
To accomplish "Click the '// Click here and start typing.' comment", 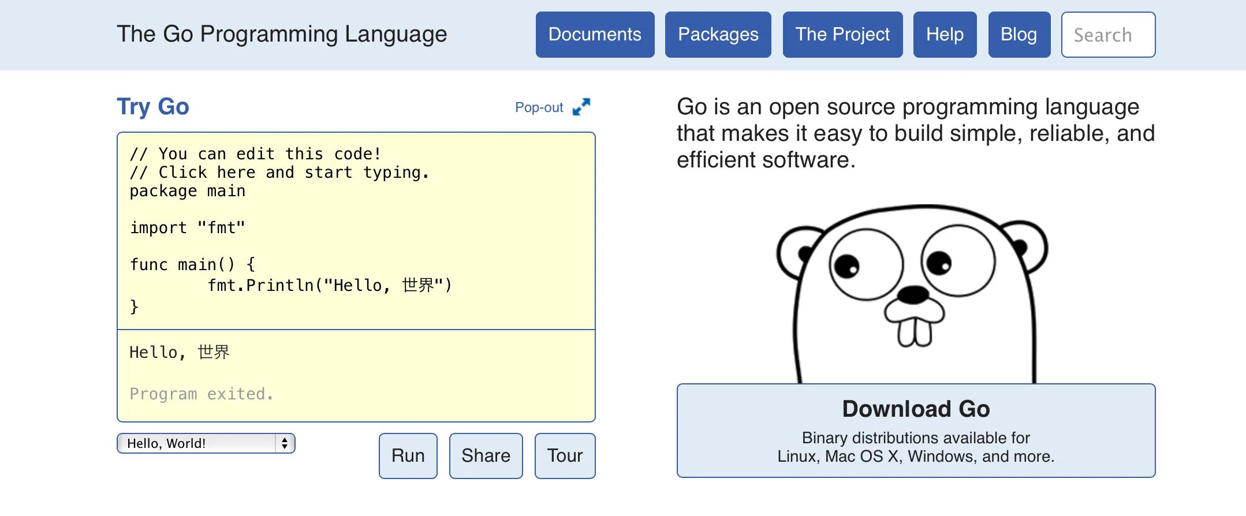I will (279, 173).
